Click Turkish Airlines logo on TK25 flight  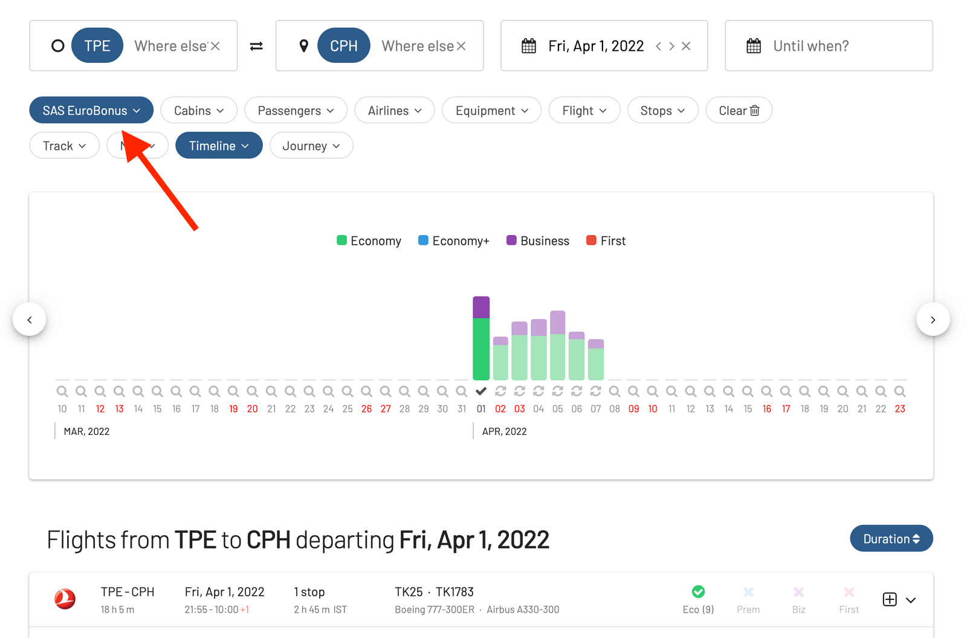65,599
